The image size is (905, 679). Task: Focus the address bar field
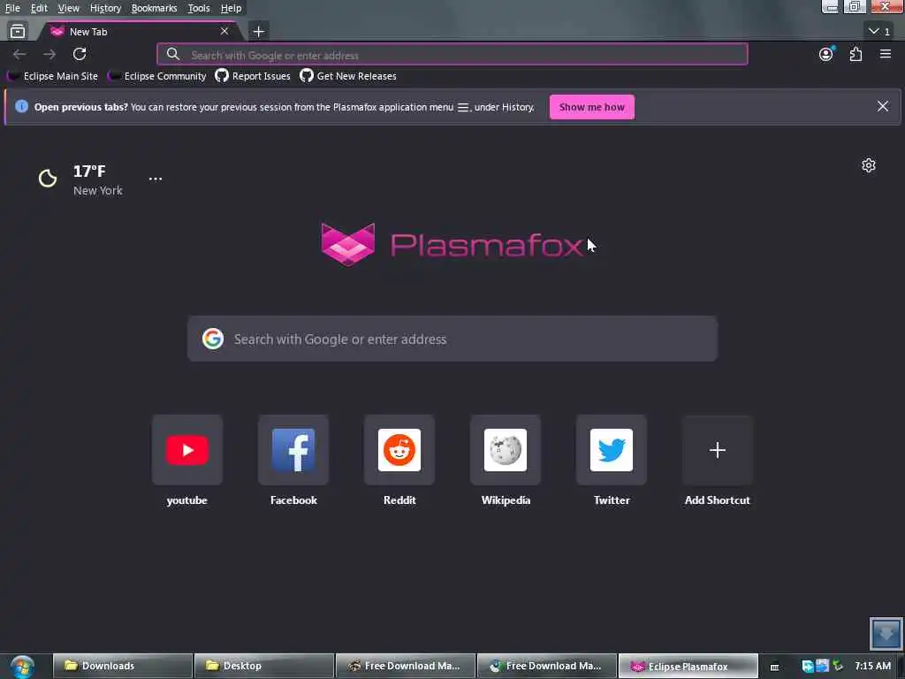pyautogui.click(x=452, y=55)
